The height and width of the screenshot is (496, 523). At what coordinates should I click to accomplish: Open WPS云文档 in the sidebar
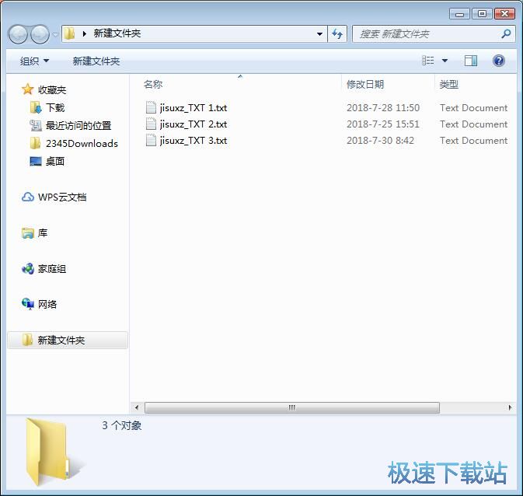click(62, 197)
